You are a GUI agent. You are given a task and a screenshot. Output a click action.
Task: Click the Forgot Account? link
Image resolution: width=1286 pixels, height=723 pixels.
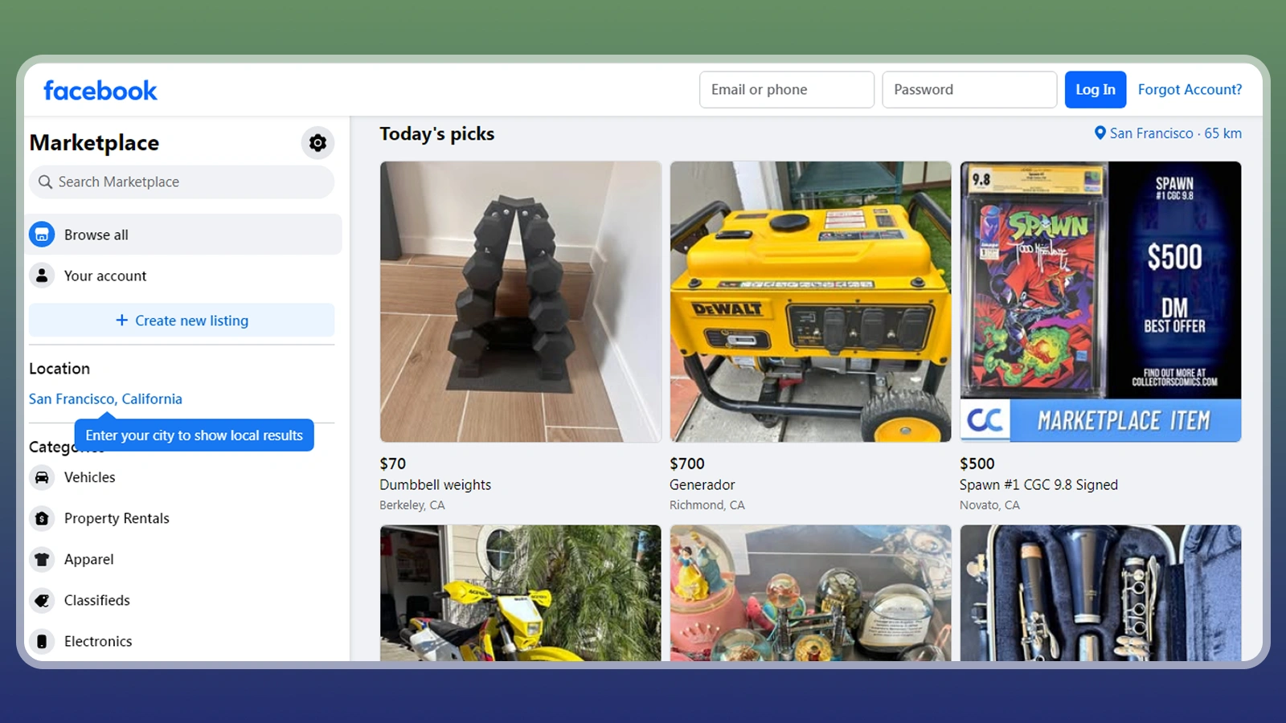coord(1190,90)
